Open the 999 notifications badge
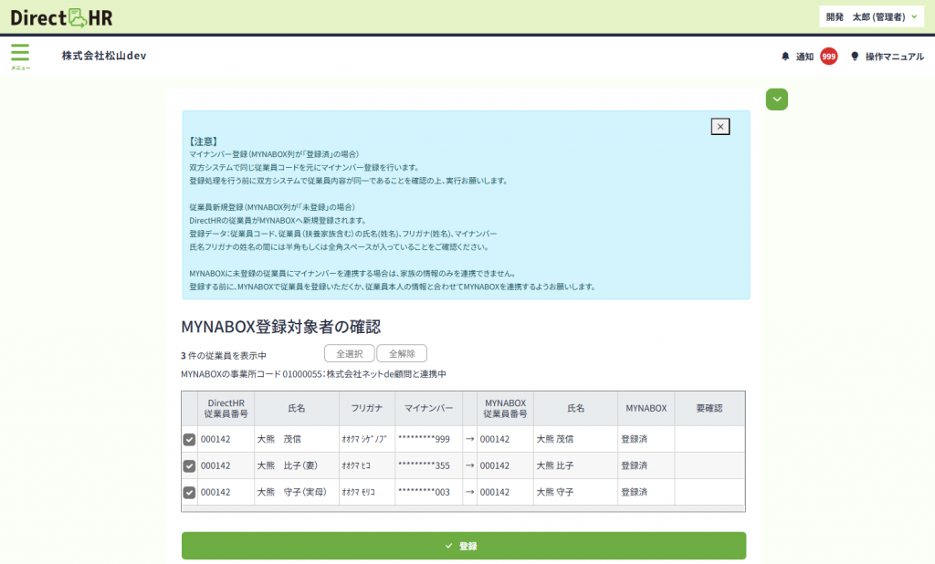The height and width of the screenshot is (564, 935). point(828,56)
